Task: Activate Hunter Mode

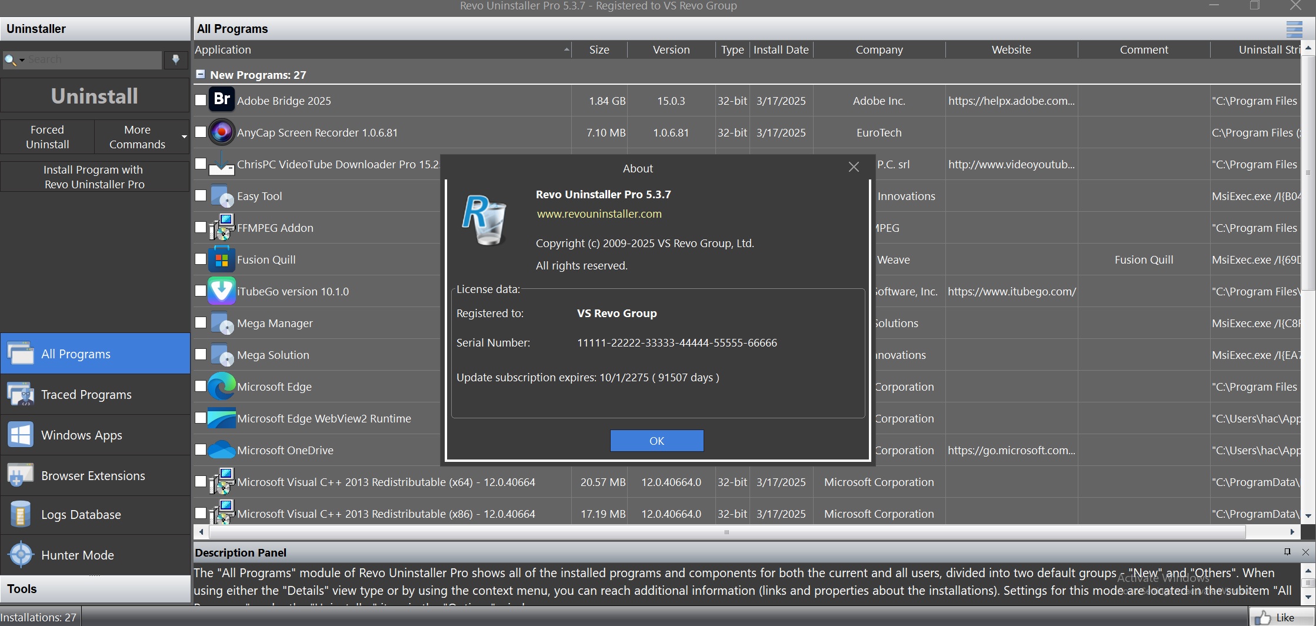Action: tap(95, 555)
